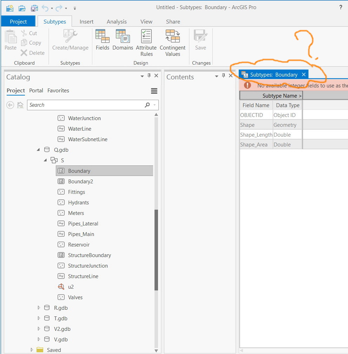Switch to the View ribbon tab
This screenshot has width=348, height=354.
[146, 21]
